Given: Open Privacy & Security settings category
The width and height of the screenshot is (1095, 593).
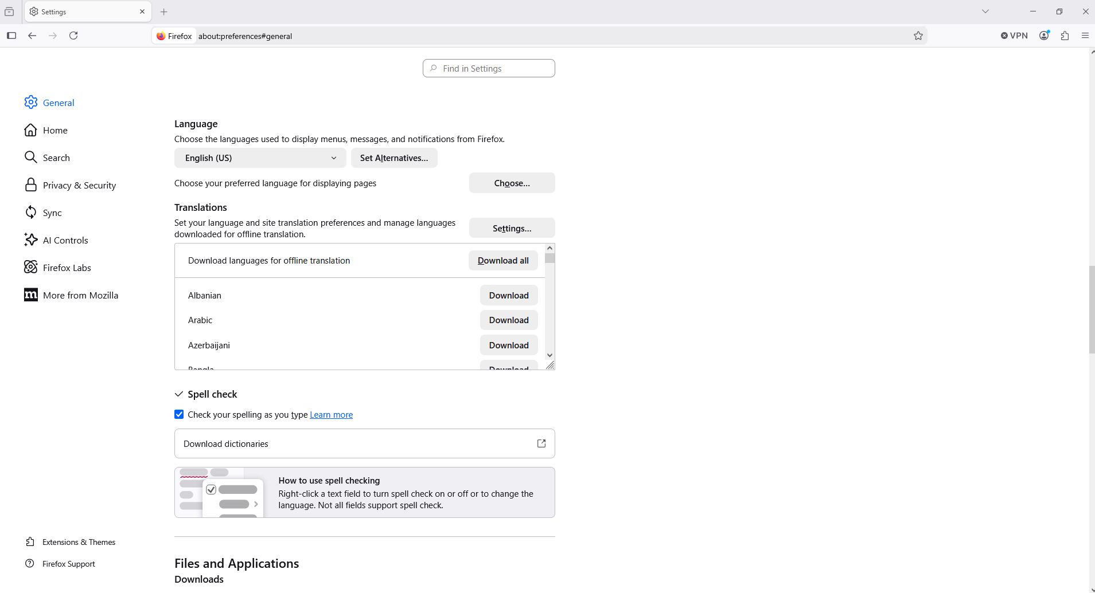Looking at the screenshot, I should [79, 185].
